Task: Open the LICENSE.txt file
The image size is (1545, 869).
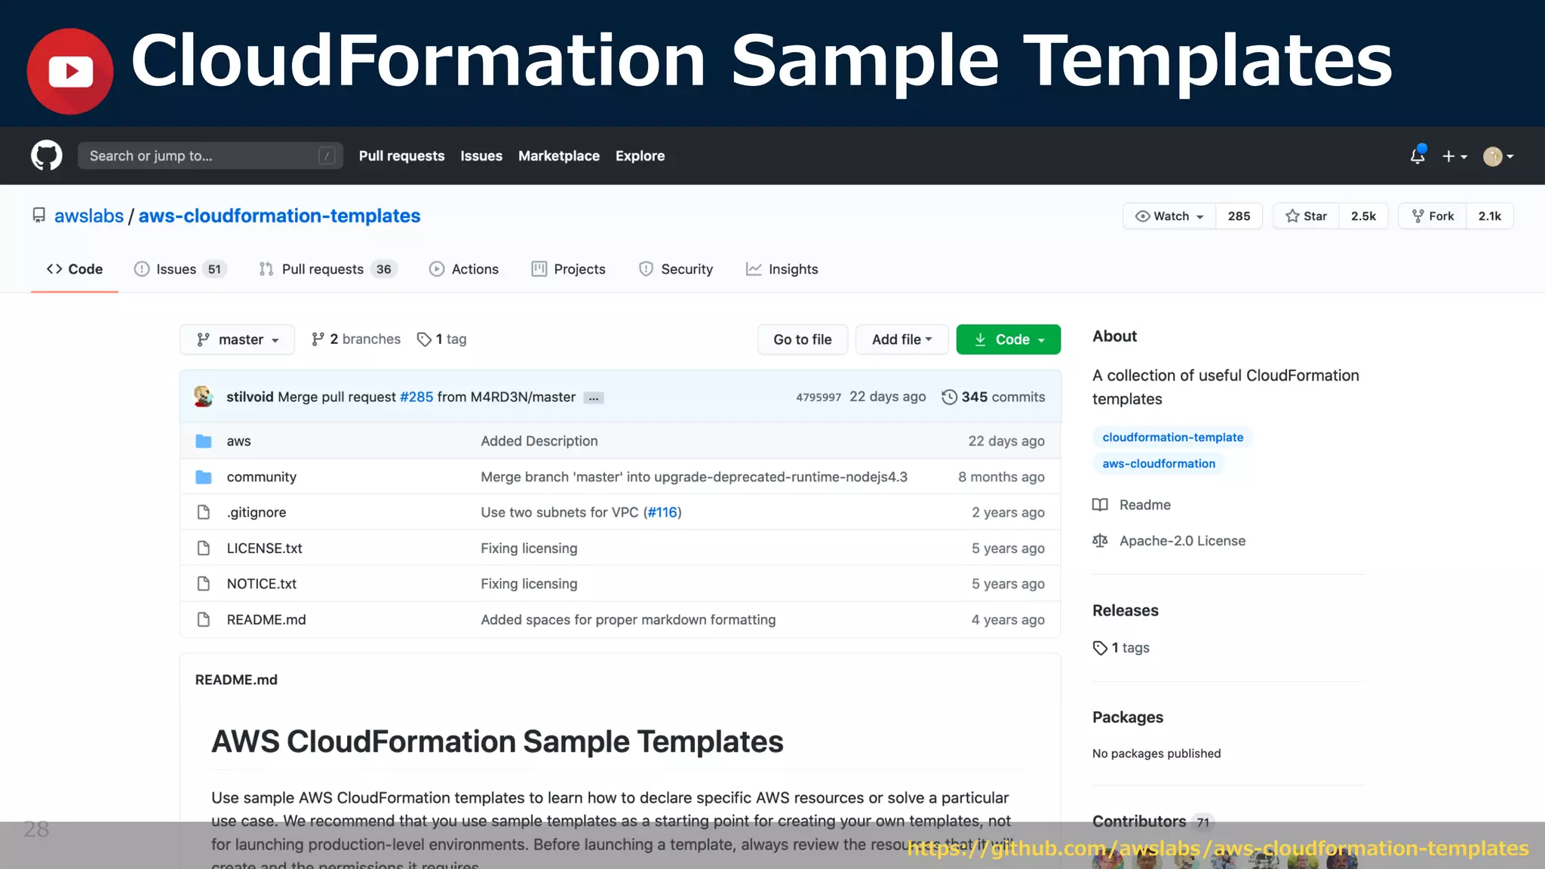Action: pyautogui.click(x=264, y=548)
